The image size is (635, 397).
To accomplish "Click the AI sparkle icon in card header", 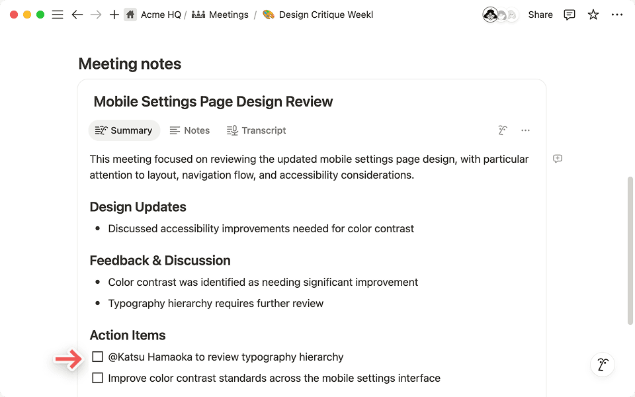I will 503,130.
